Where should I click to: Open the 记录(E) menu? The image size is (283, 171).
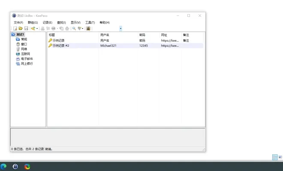tap(48, 23)
